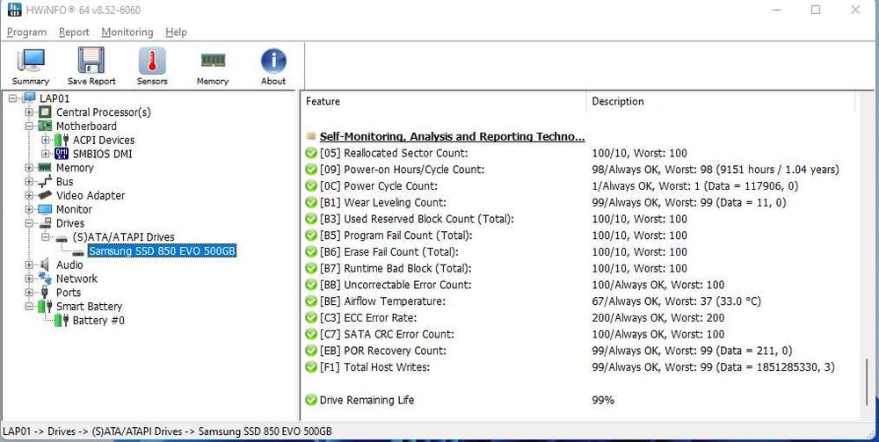Click the 99% remaining life value
Viewport: 879px width, 442px height.
603,400
